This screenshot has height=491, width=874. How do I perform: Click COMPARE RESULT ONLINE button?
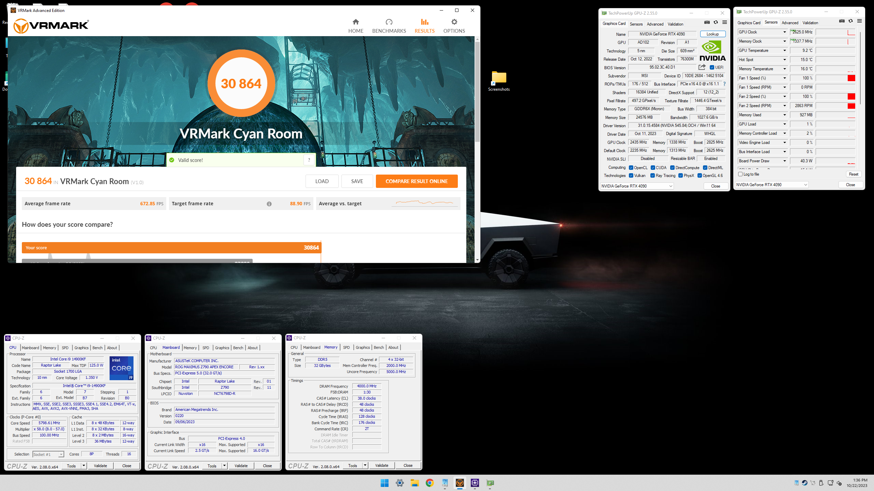(417, 181)
